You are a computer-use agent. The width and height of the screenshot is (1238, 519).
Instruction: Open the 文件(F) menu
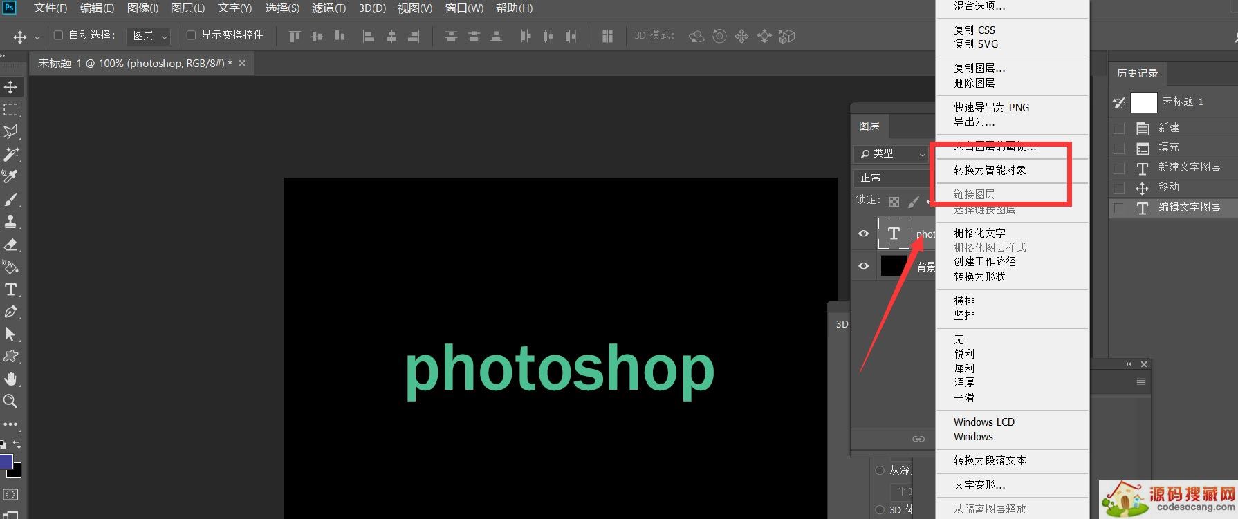click(50, 8)
